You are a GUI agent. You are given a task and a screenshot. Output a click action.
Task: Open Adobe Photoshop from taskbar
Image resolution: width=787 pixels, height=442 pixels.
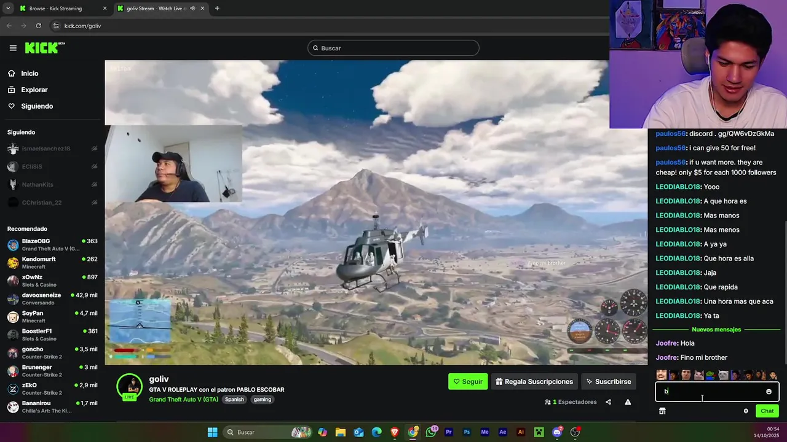tap(467, 432)
